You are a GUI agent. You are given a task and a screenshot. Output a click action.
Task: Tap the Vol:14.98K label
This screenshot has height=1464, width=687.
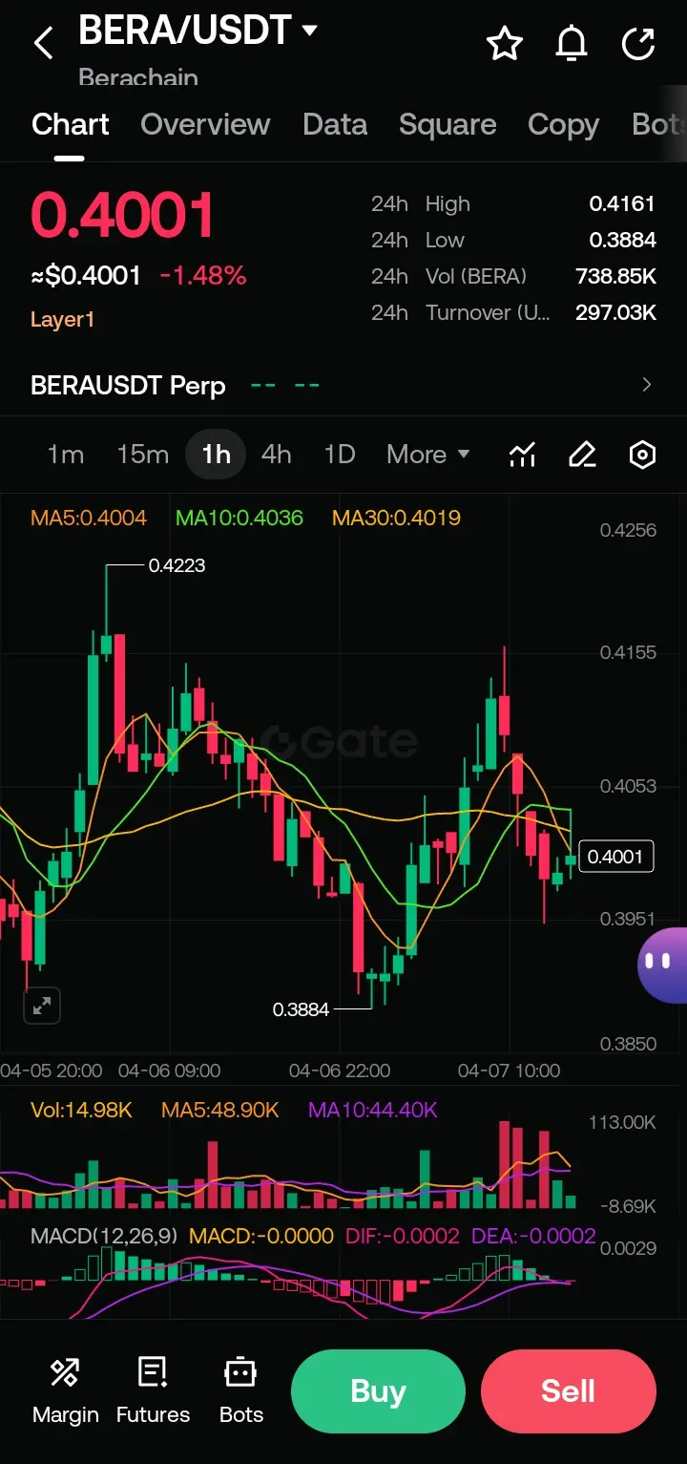coord(81,1110)
